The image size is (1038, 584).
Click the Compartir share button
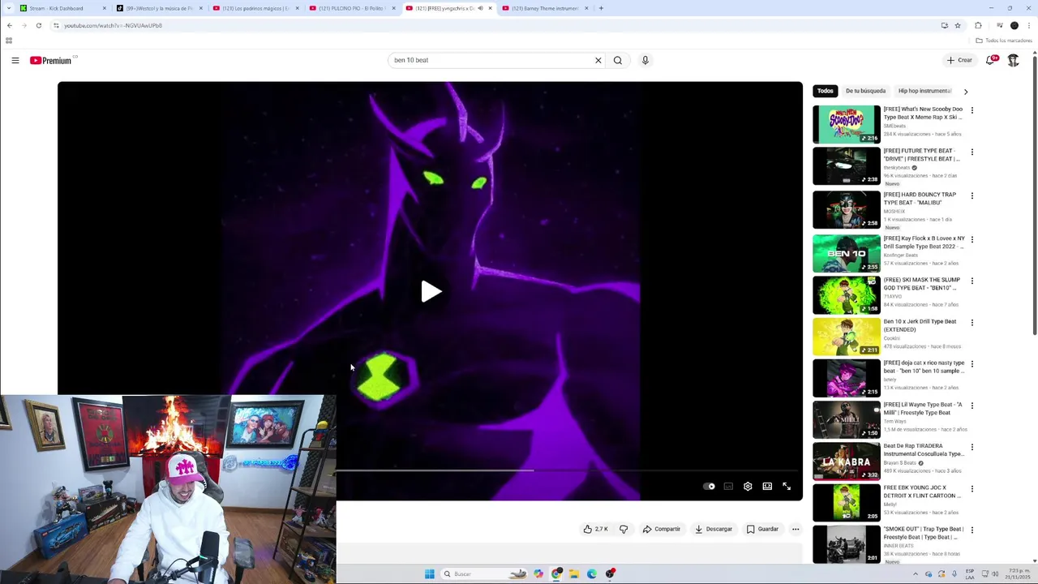662,529
